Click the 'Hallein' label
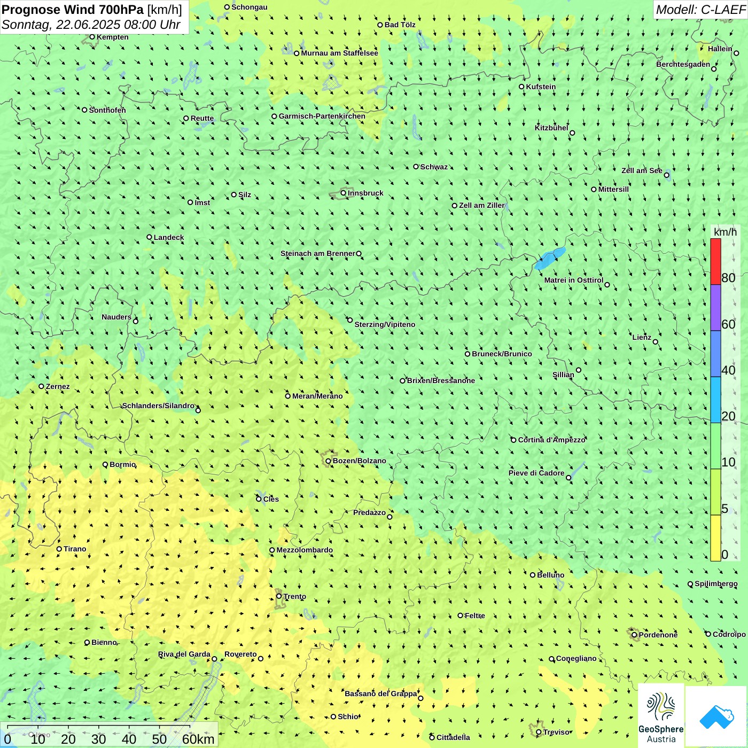This screenshot has width=748, height=748. (x=720, y=49)
